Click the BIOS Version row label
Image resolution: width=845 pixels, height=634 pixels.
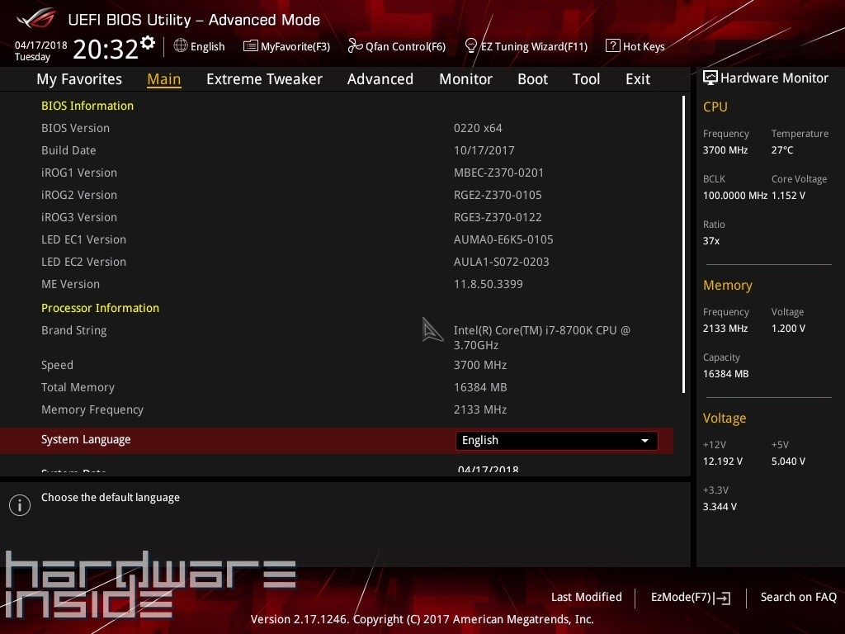(x=75, y=128)
